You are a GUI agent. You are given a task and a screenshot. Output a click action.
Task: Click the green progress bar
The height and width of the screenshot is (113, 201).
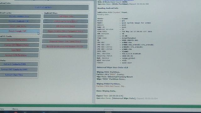tap(100, 106)
